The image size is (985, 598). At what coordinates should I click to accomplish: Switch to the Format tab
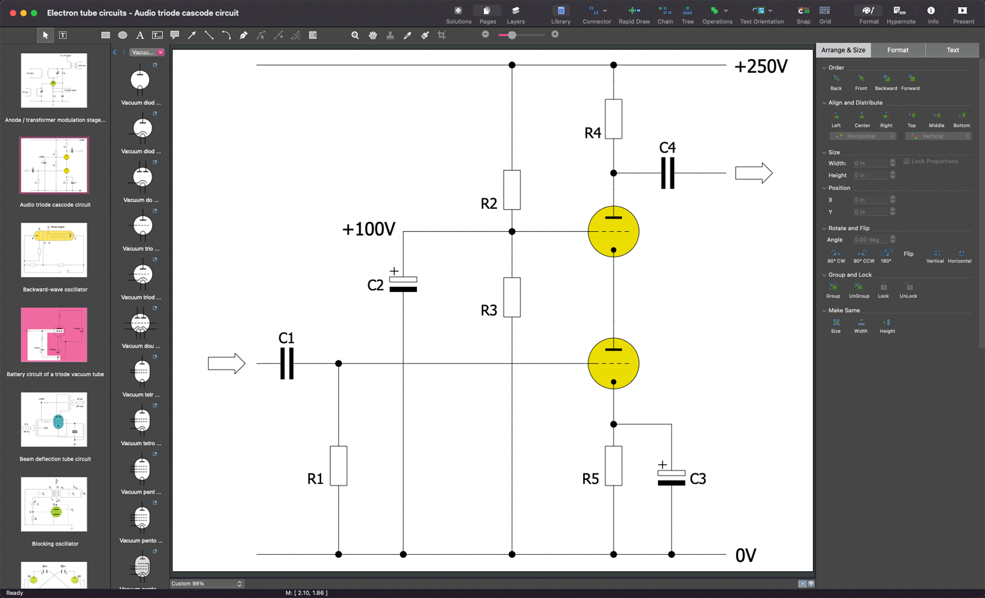pos(898,50)
